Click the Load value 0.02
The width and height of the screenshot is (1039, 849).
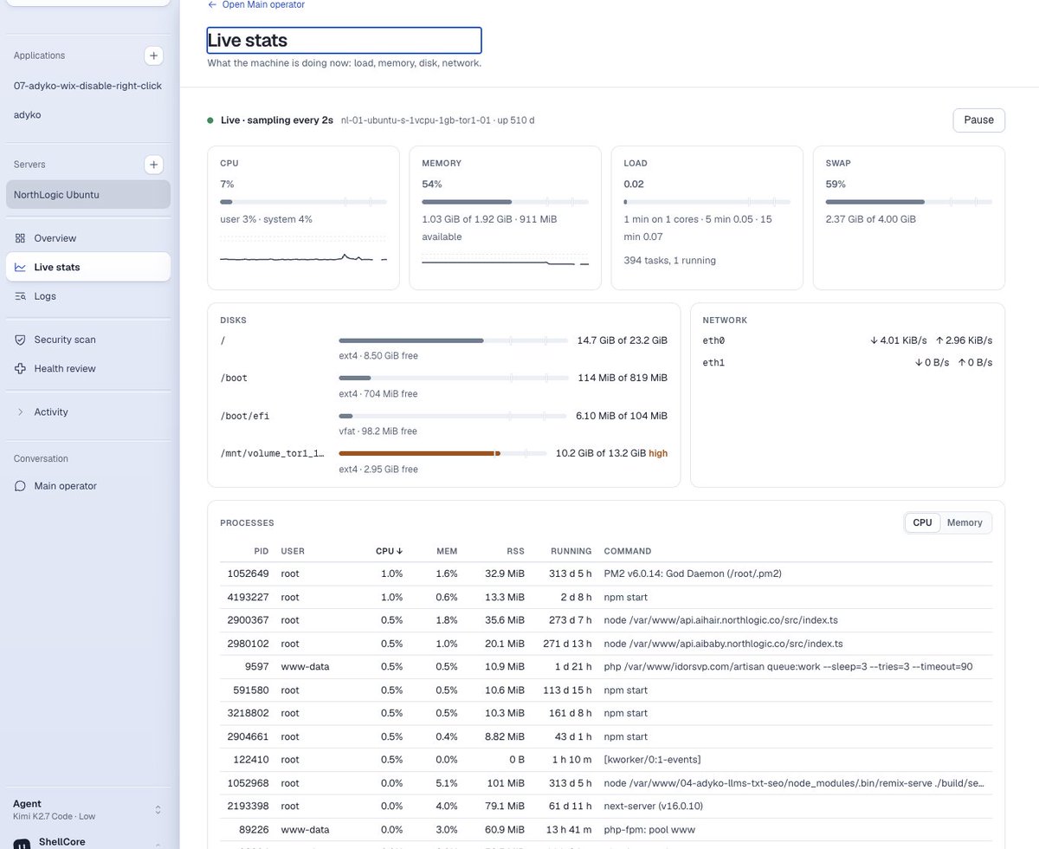pos(634,185)
